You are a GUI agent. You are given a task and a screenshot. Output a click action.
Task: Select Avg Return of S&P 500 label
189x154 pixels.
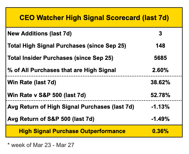coord(51,119)
